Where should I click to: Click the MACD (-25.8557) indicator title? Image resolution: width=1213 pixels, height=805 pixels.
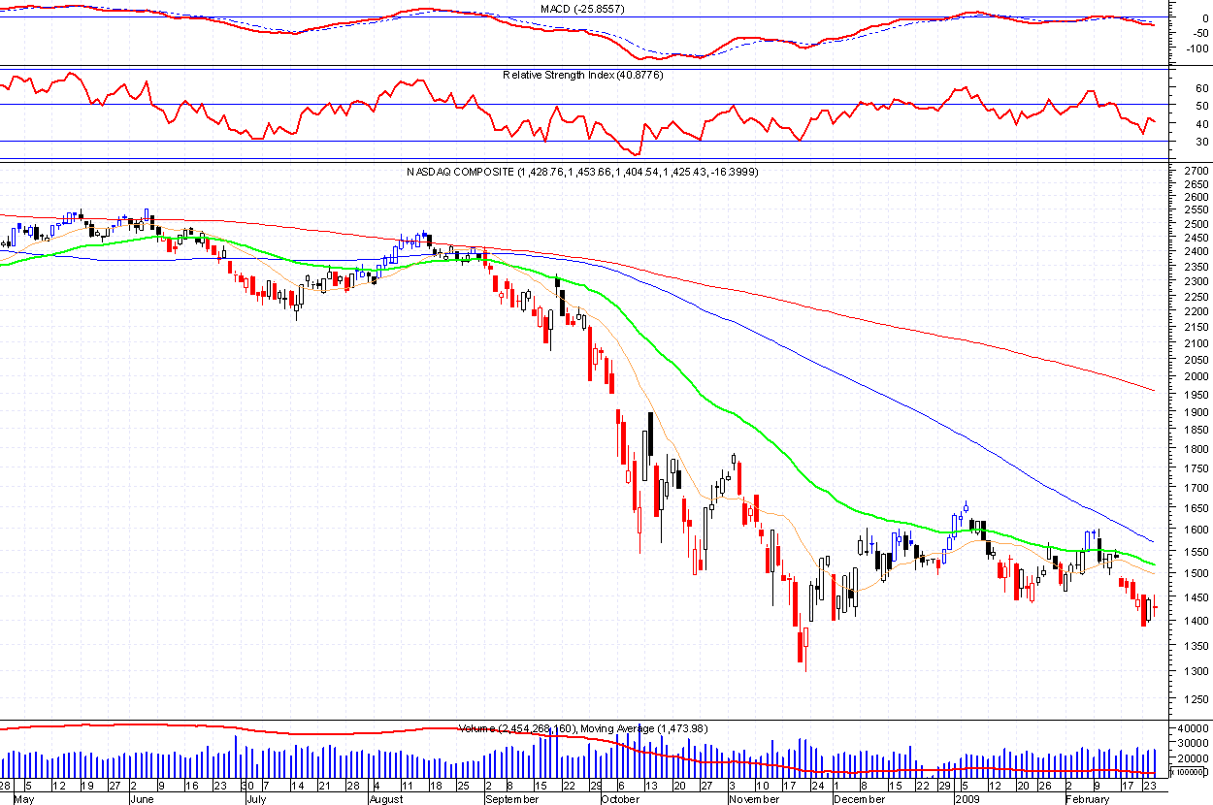(582, 9)
